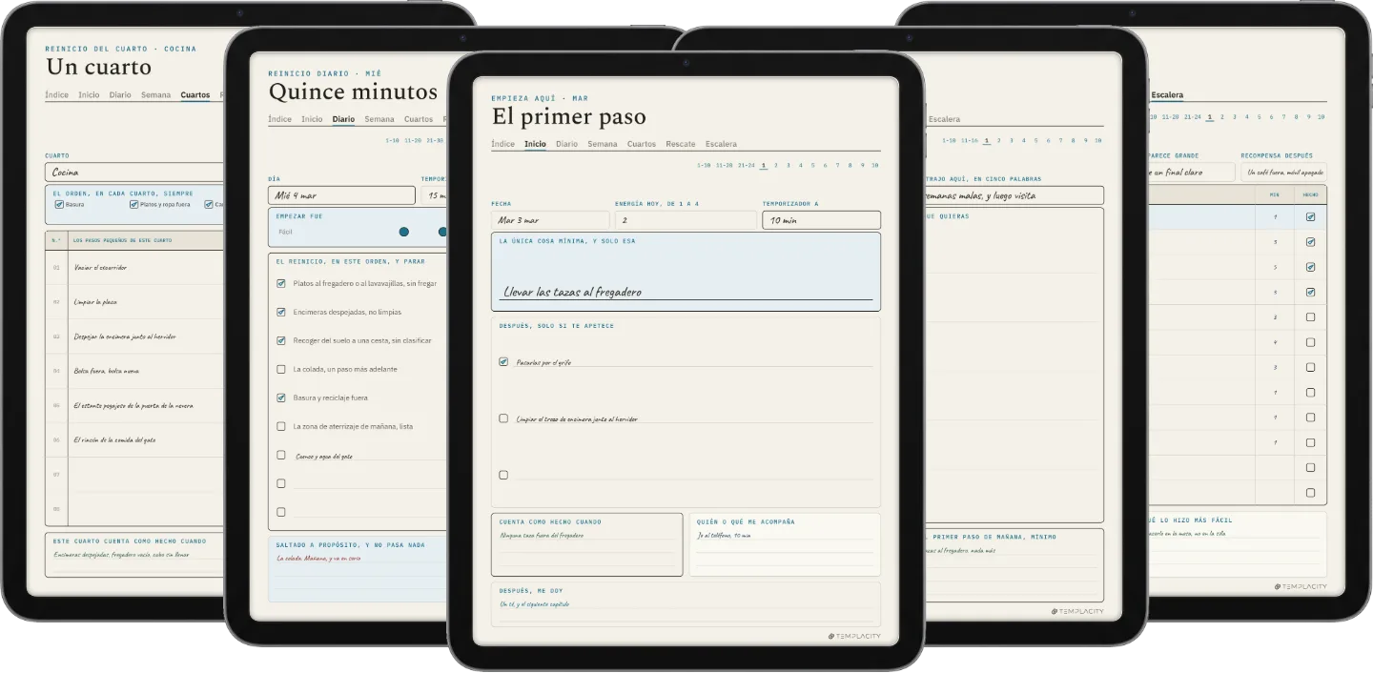The height and width of the screenshot is (673, 1373).
Task: Select the Día field showing Mié 4 mar
Action: click(x=342, y=195)
